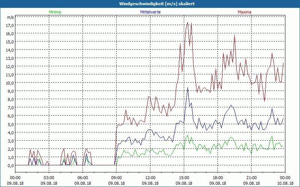Click the 06:00 time axis label
The width and height of the screenshot is (300, 187).
(83, 178)
